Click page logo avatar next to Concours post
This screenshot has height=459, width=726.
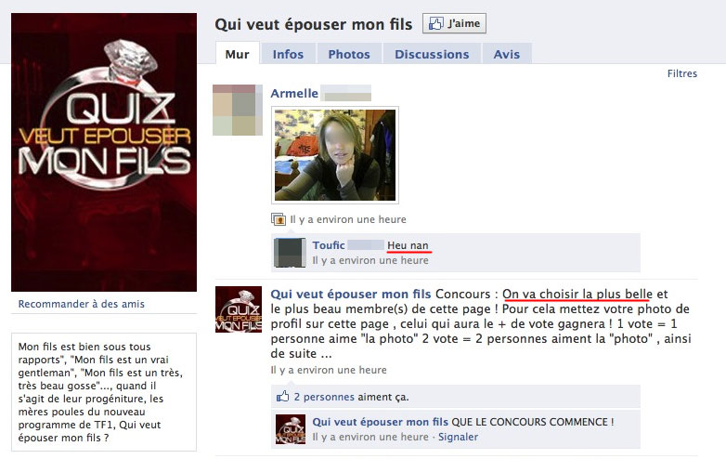[239, 309]
